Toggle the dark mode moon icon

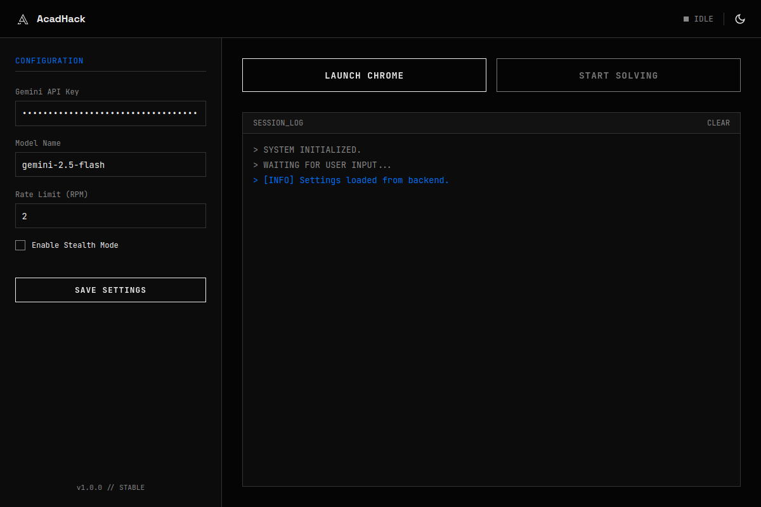tap(740, 18)
